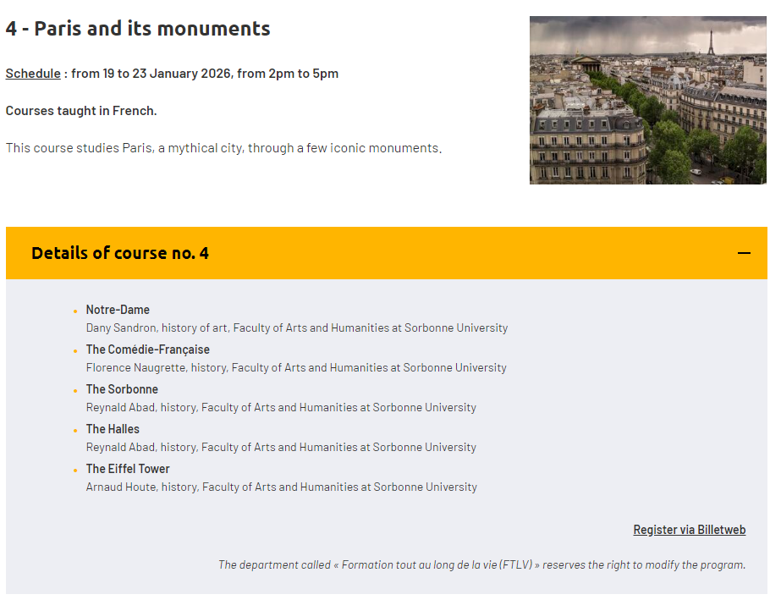Select The Comédie-Française list item
This screenshot has height=600, width=770.
[x=148, y=350]
